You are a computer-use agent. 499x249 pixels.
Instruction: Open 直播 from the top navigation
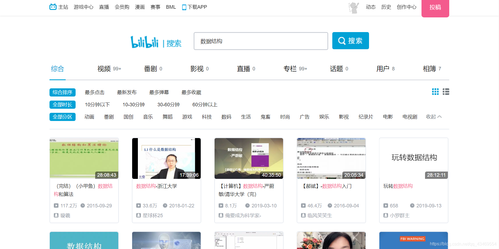pyautogui.click(x=104, y=7)
